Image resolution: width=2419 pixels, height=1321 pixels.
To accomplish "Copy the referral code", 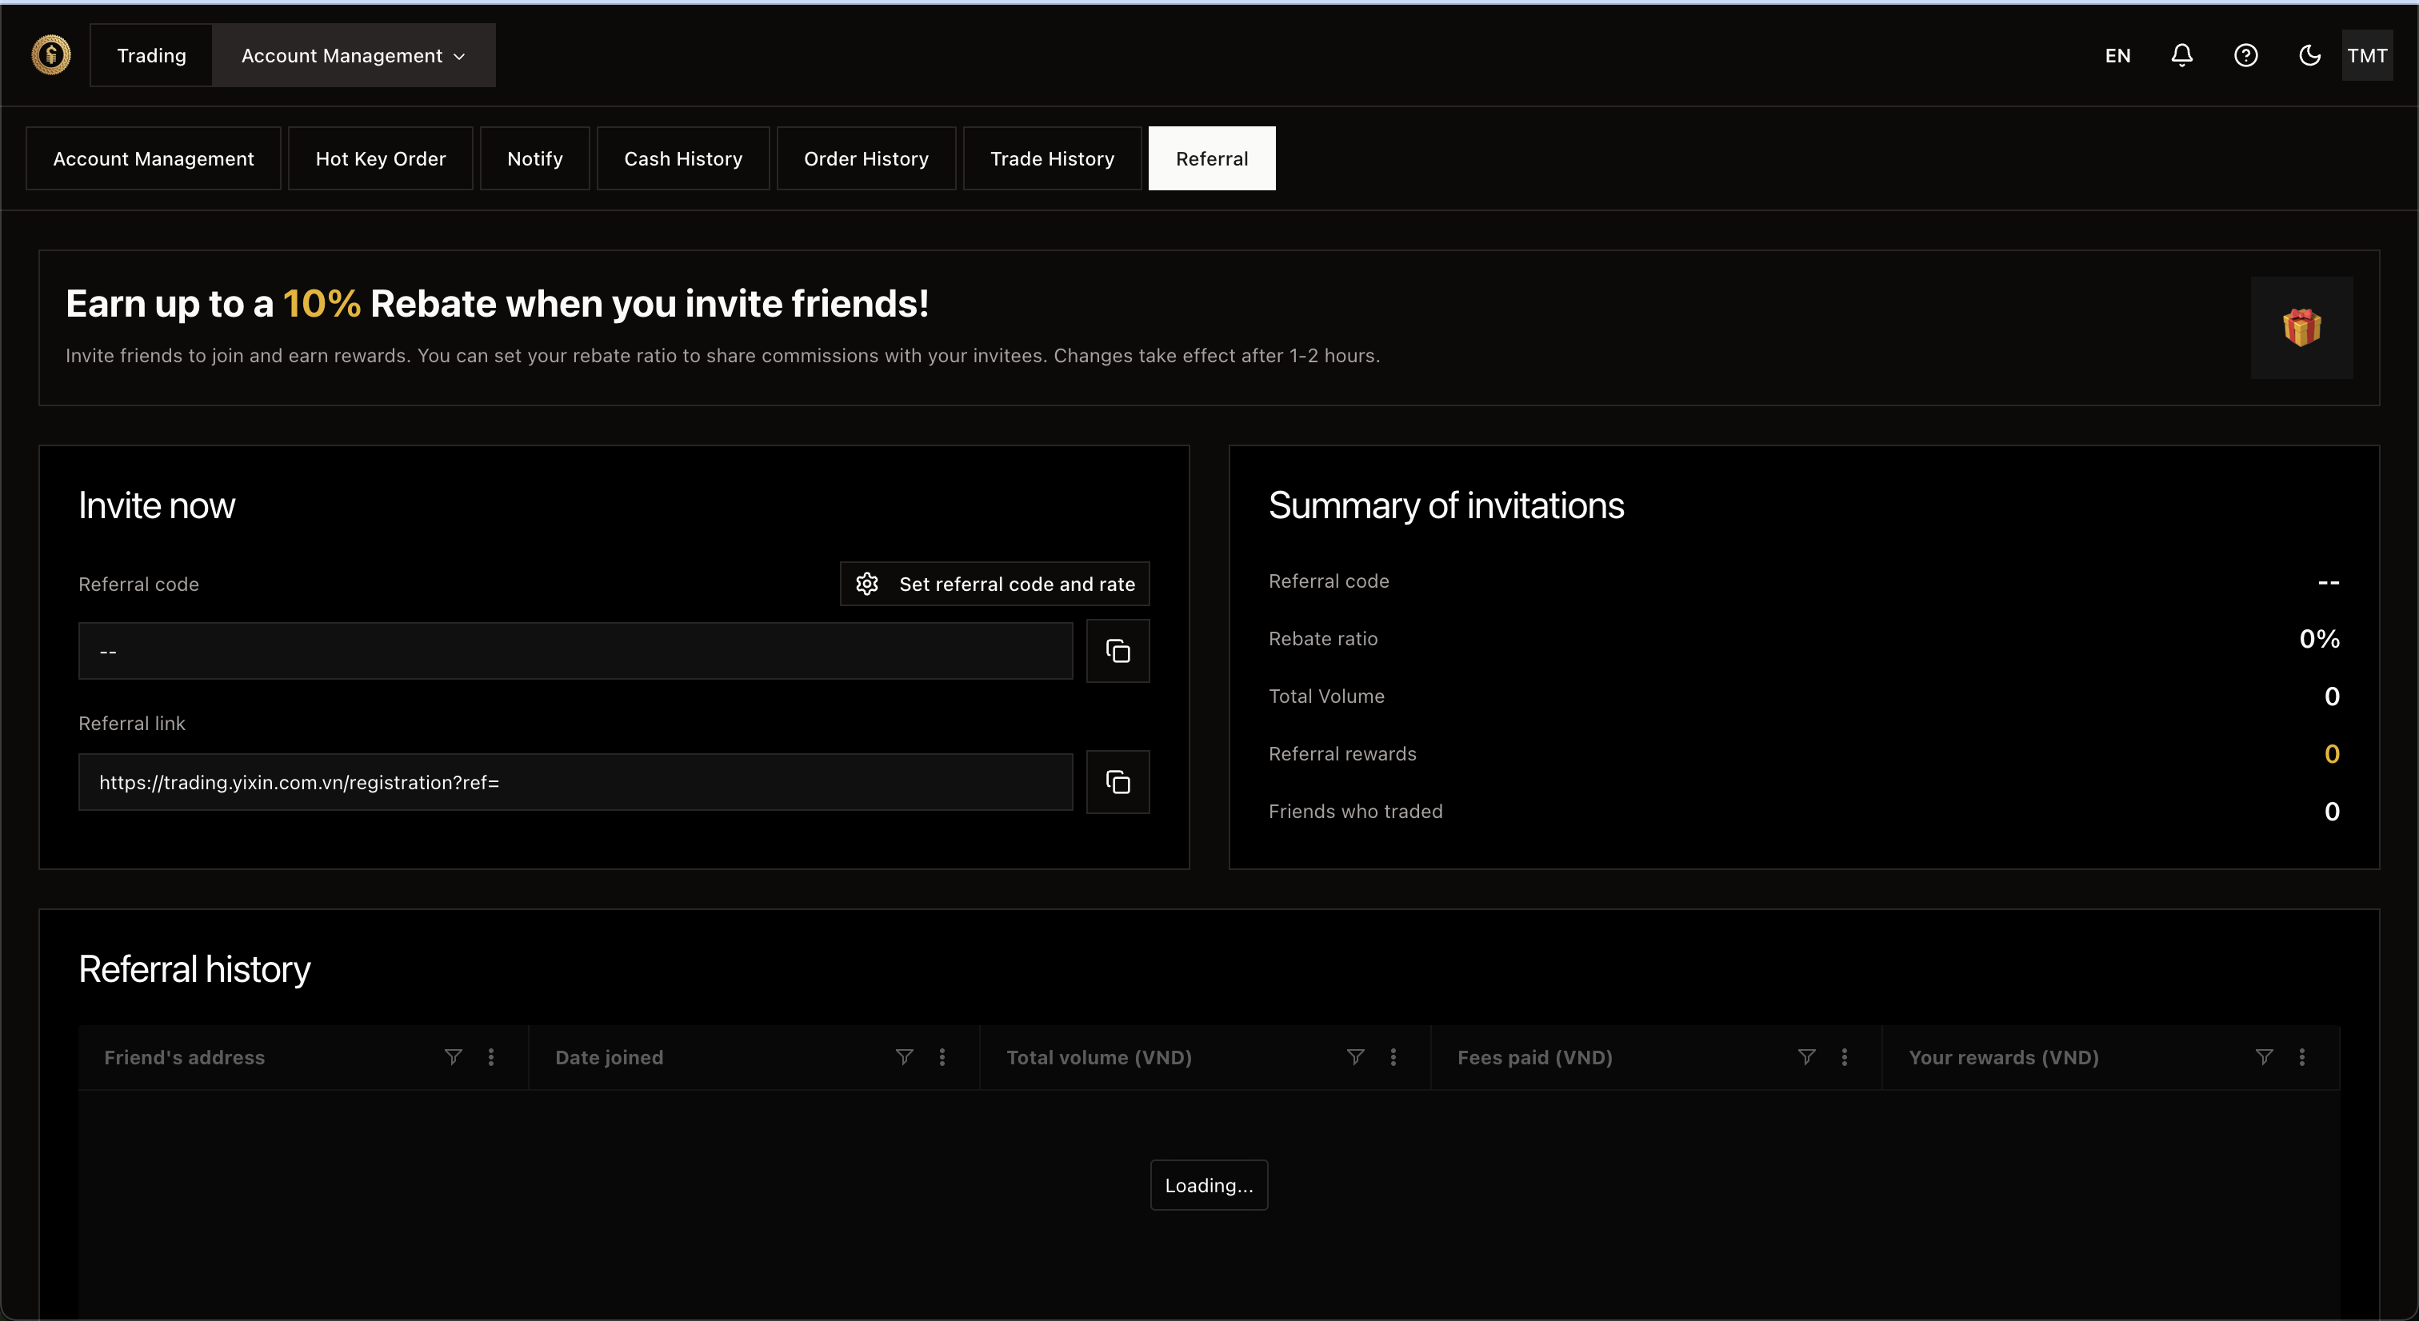I will 1118,651.
